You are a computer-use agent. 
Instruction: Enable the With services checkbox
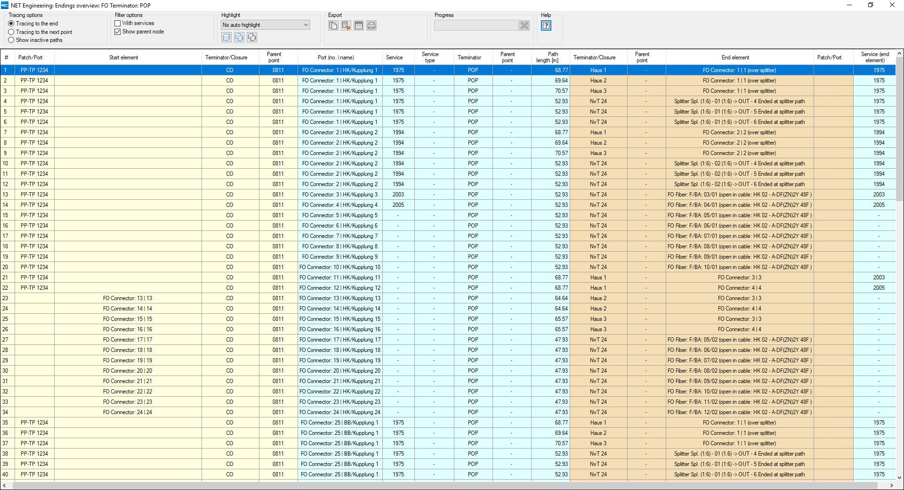point(118,23)
